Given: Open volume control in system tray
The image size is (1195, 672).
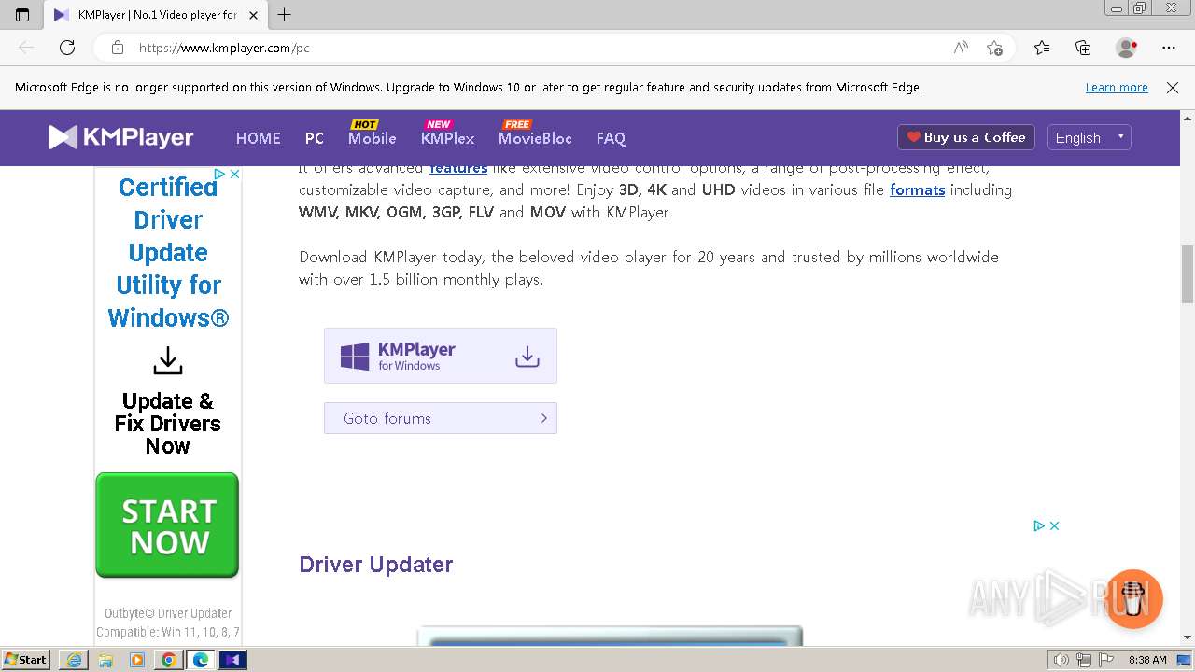Looking at the screenshot, I should tap(1061, 660).
